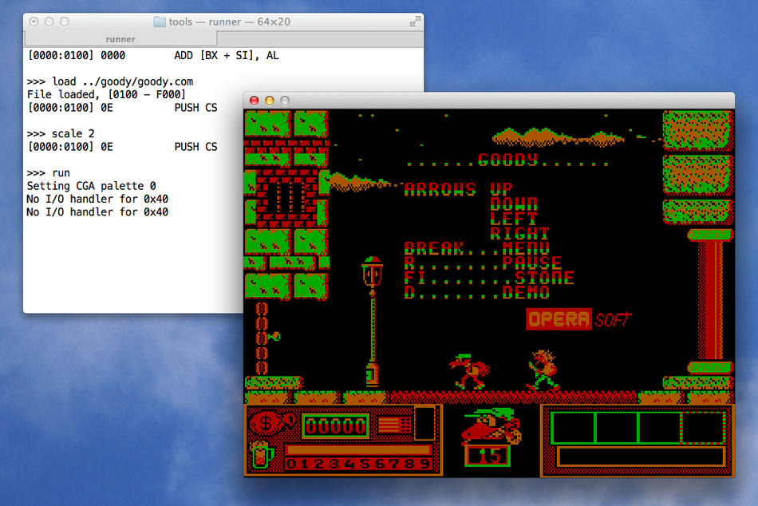Click the 'File loaded, [0100 - F000]' line
This screenshot has width=758, height=506.
(106, 94)
